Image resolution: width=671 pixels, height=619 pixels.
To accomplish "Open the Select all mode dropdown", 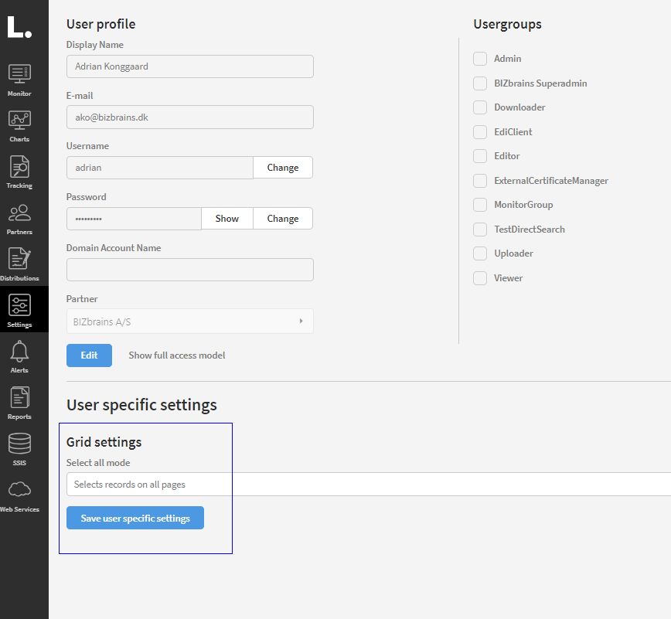I will click(x=368, y=485).
